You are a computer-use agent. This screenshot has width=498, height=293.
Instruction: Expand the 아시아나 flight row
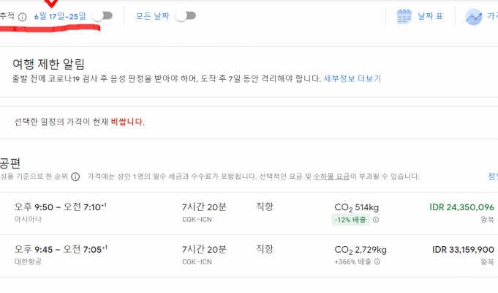(146, 213)
